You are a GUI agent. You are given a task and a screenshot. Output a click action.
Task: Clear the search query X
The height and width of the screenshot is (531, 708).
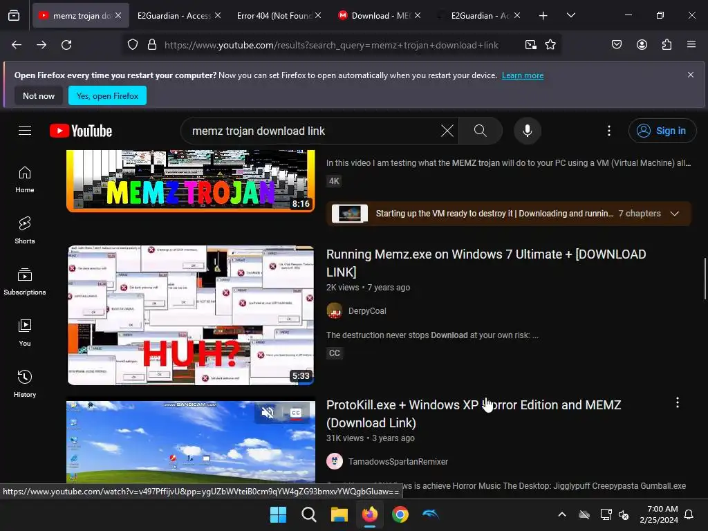(x=447, y=131)
